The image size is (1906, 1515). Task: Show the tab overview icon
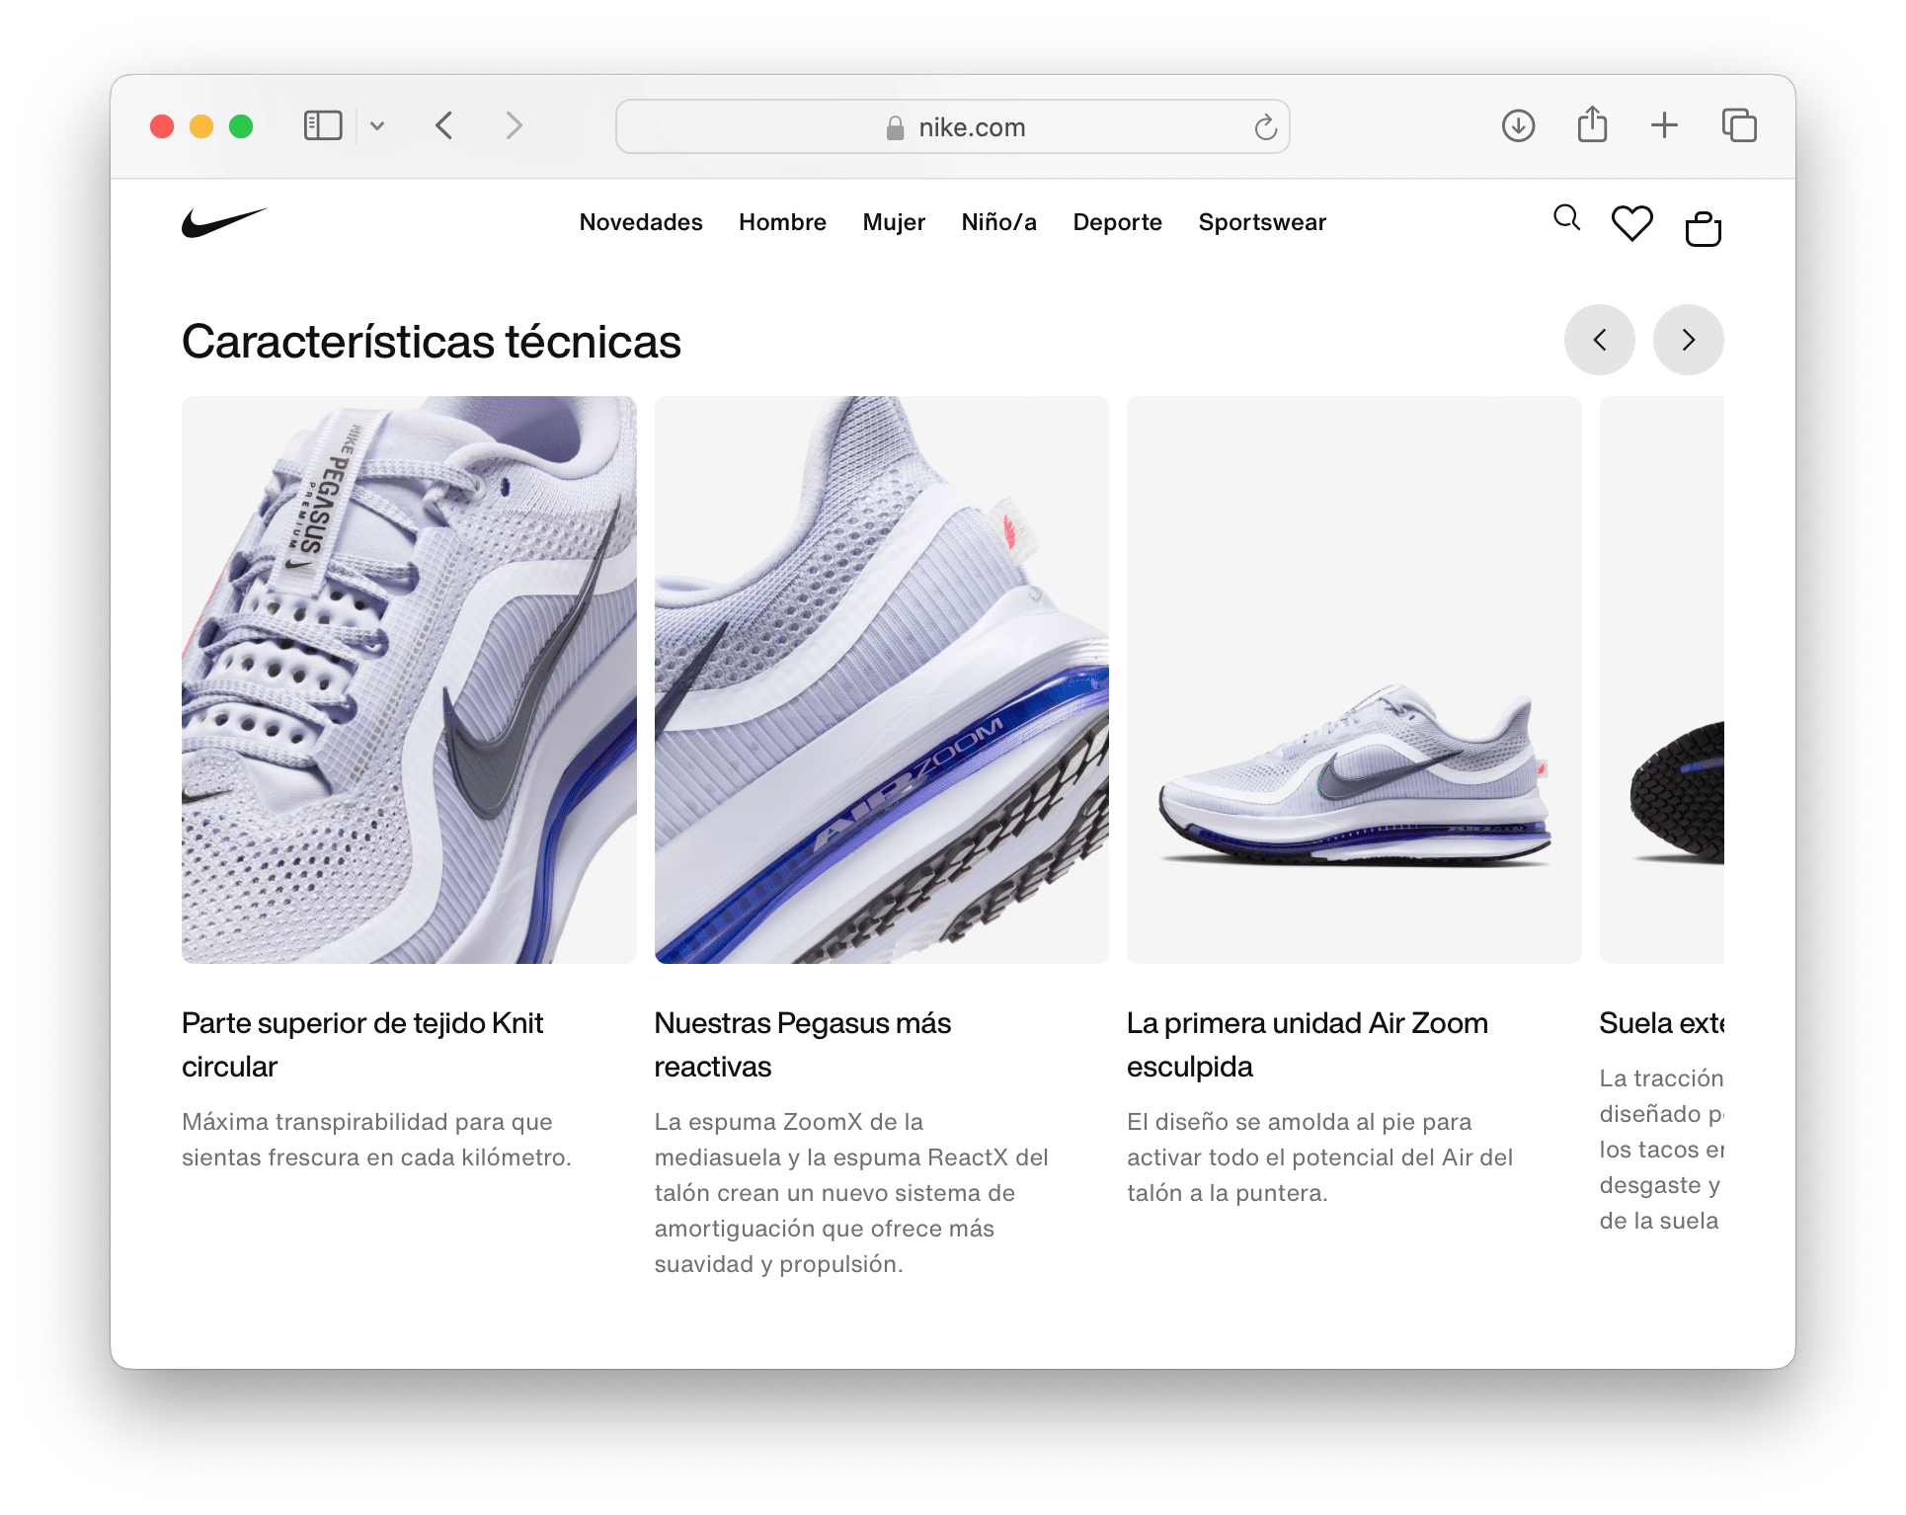click(1738, 125)
